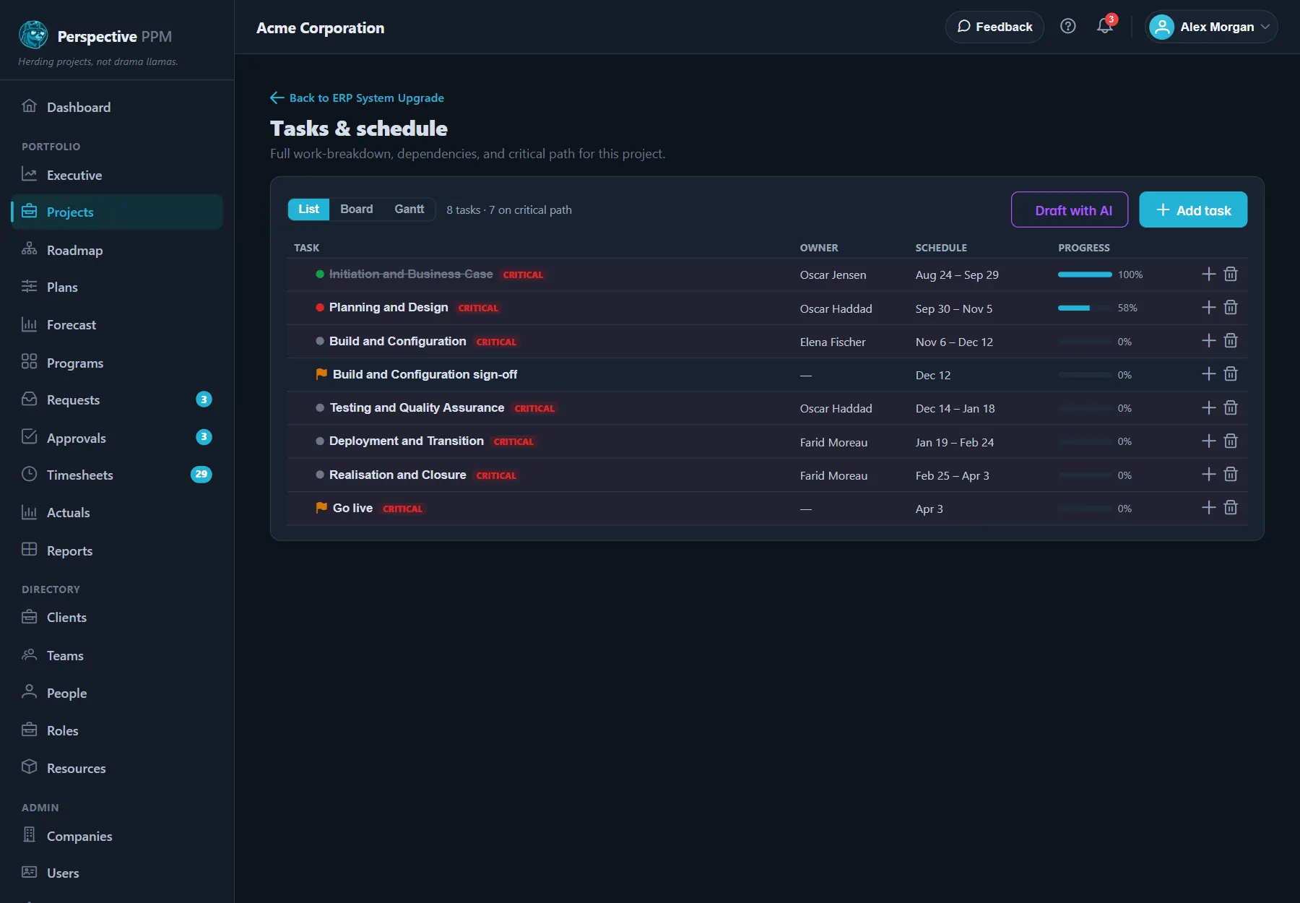Add subtask under Build and Configuration row
This screenshot has height=903, width=1300.
[x=1208, y=341]
